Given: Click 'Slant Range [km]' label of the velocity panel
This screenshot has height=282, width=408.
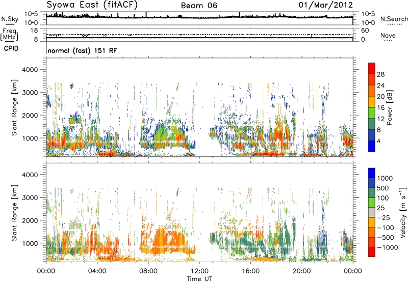Looking at the screenshot, I should [14, 213].
